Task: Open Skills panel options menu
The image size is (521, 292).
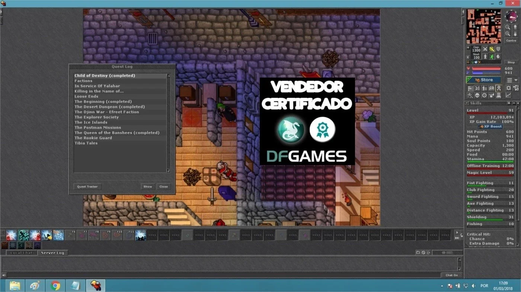Action: (508, 103)
